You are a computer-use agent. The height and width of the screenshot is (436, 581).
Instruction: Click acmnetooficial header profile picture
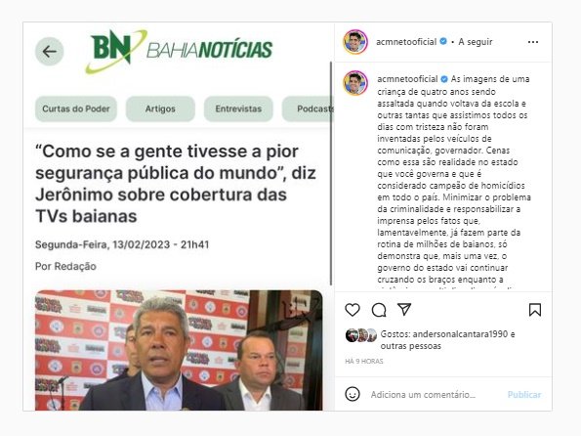355,42
